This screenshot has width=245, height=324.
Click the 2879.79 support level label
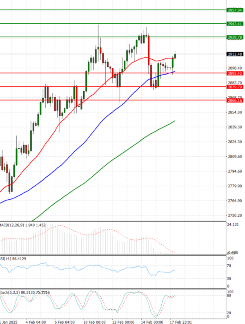coord(235,87)
